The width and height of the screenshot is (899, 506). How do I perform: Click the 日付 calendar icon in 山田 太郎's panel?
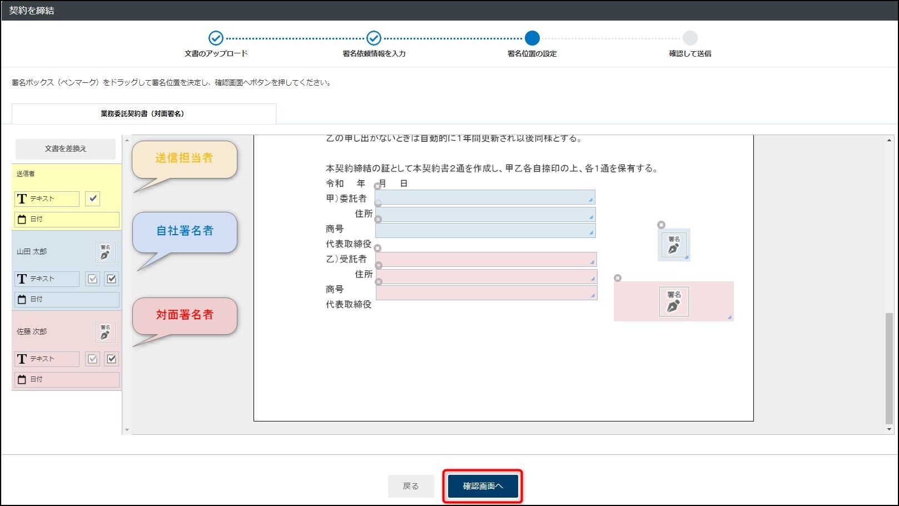tap(22, 299)
